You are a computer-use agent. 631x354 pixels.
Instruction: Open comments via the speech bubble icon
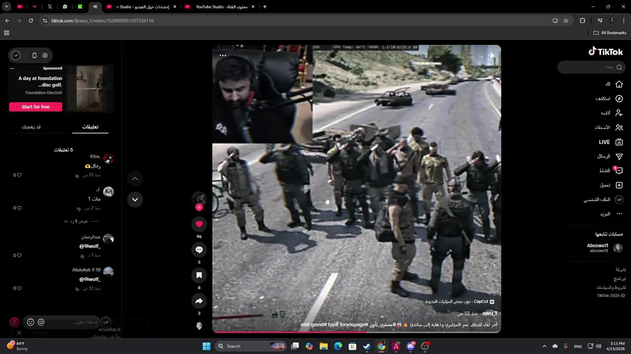click(199, 250)
